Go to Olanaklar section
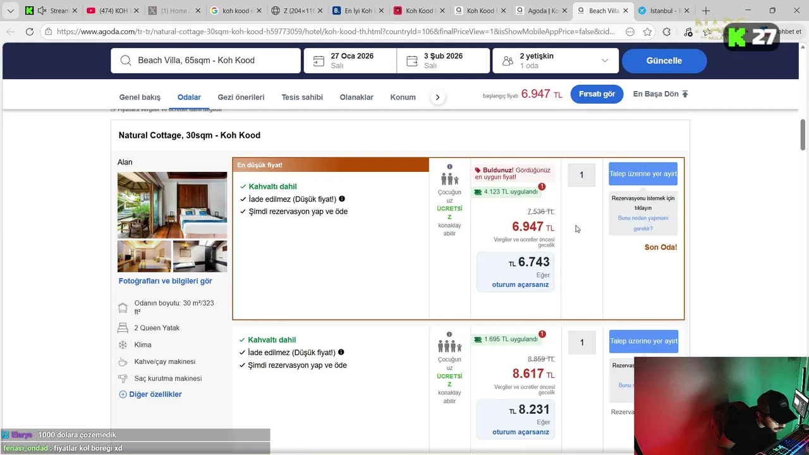 click(x=356, y=97)
